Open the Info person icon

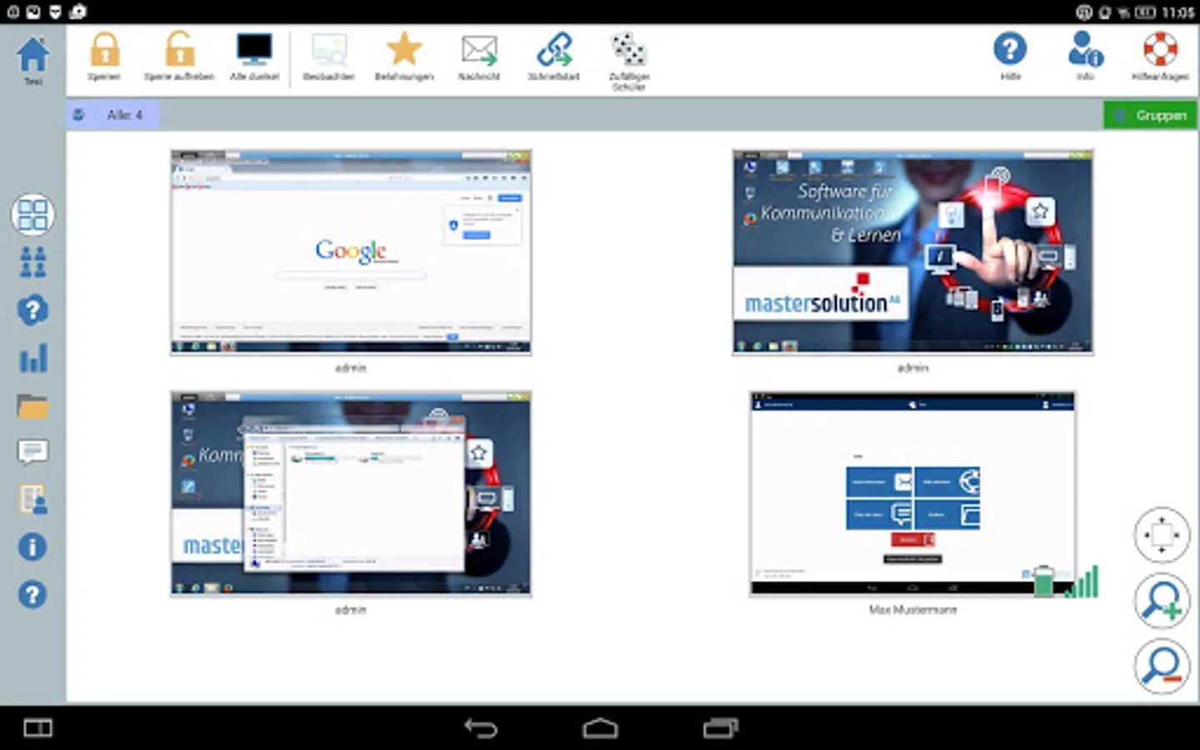[1085, 56]
